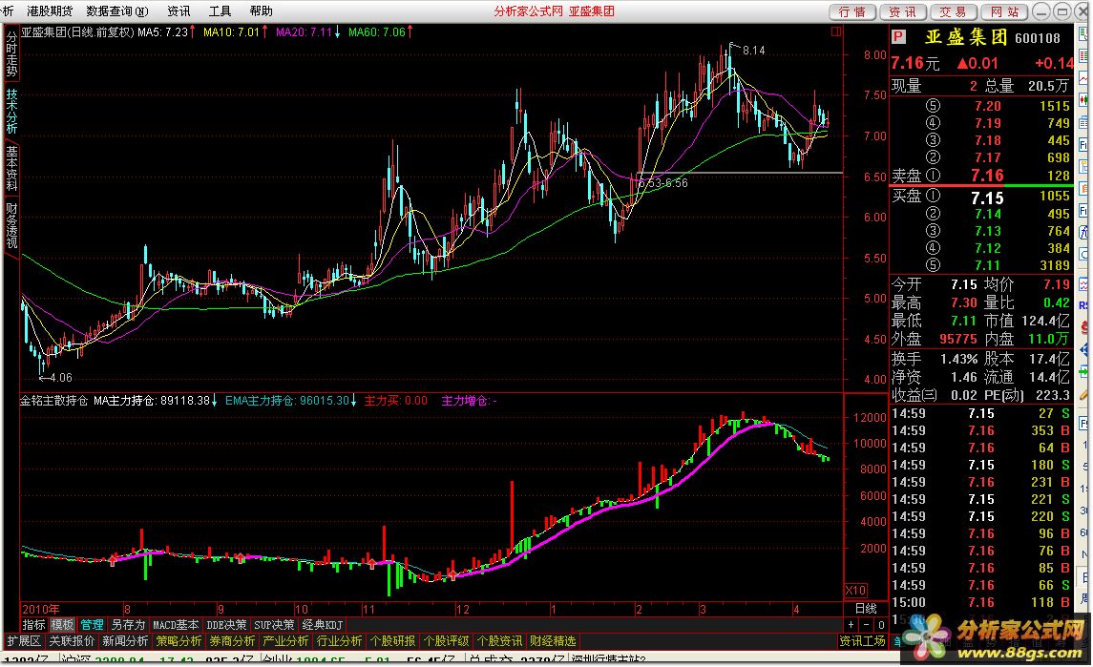Click 另存为 in indicator bar
The width and height of the screenshot is (1093, 667).
(128, 625)
